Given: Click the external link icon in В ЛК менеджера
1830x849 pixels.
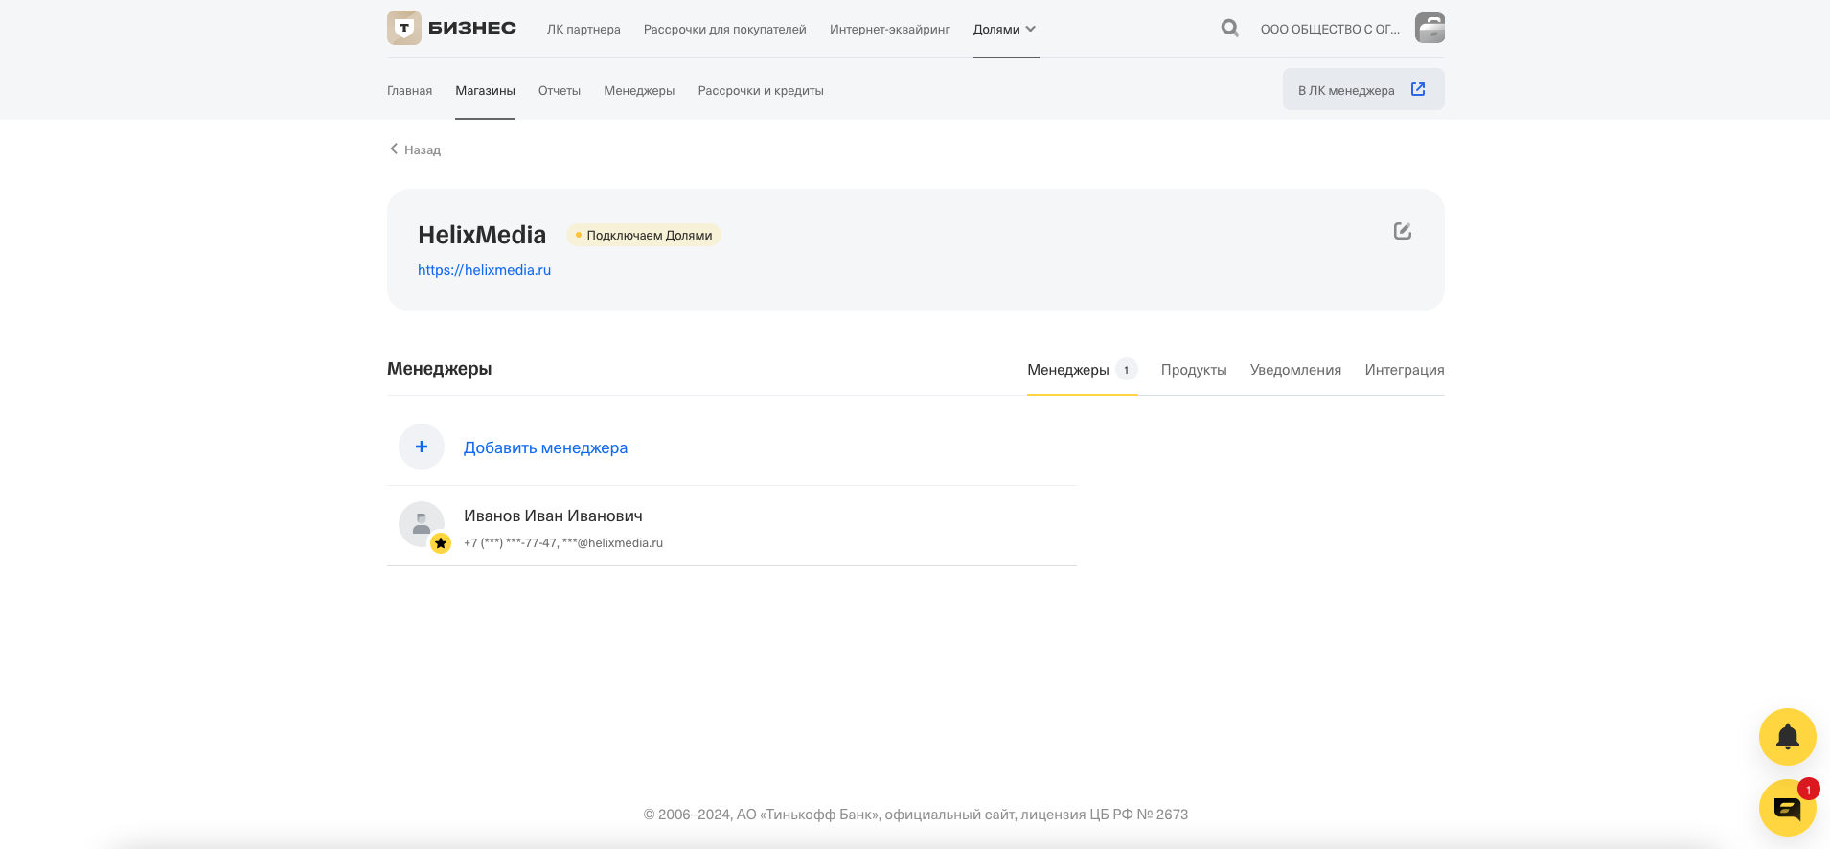Looking at the screenshot, I should [1418, 89].
